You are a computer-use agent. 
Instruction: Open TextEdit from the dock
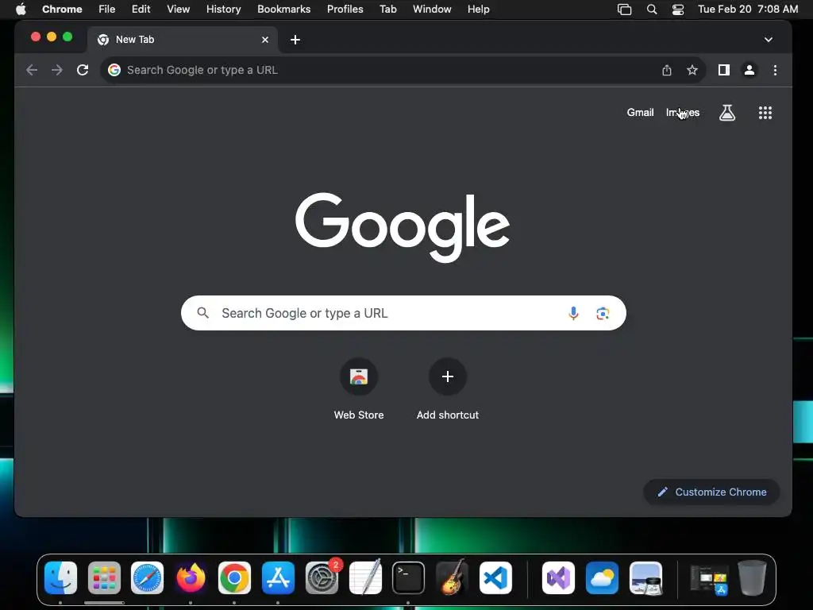click(x=365, y=578)
